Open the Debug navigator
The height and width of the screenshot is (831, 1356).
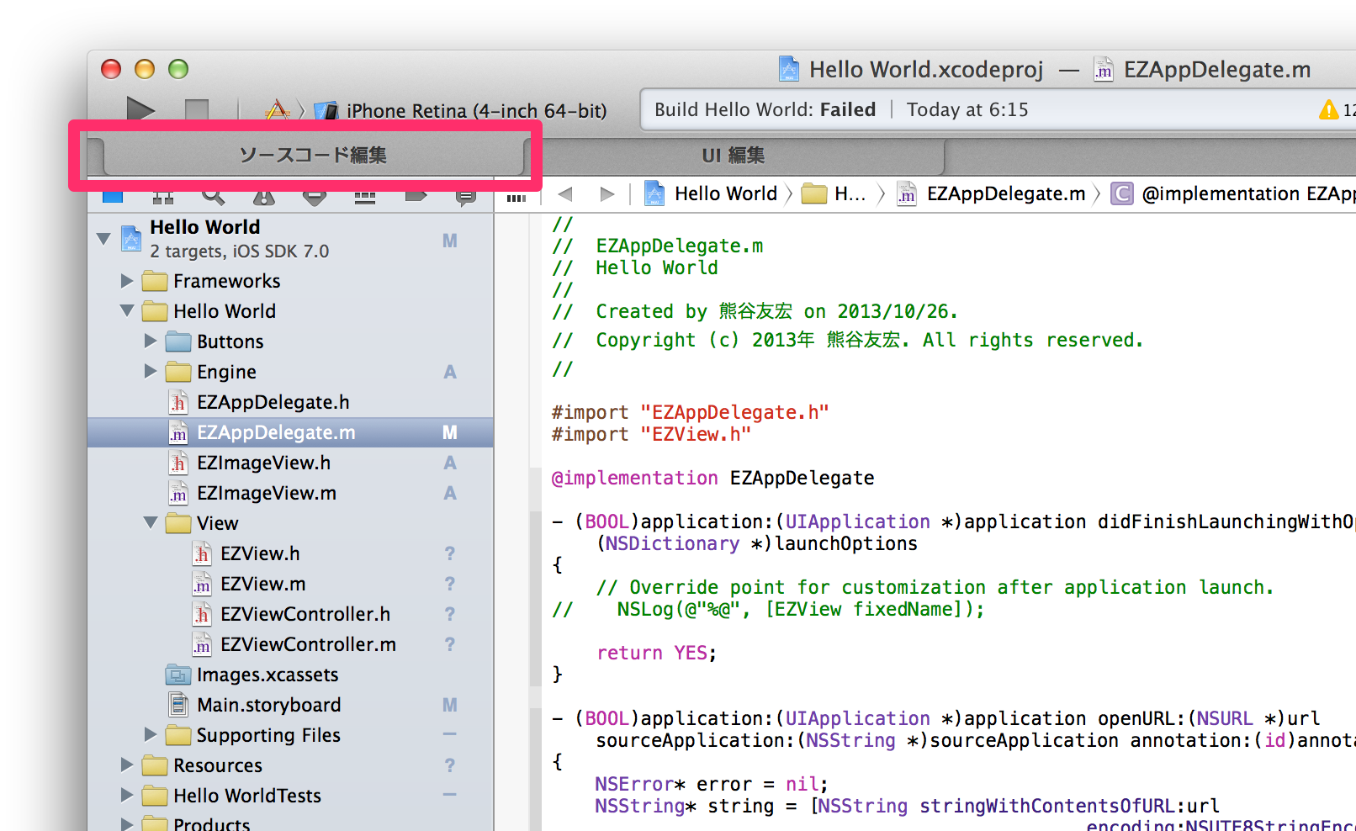tap(365, 196)
